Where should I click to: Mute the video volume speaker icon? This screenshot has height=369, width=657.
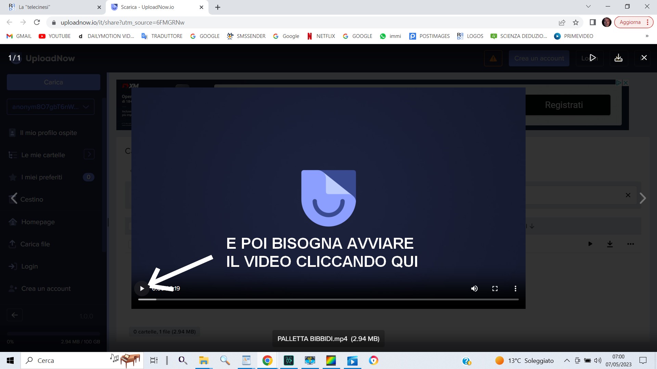(x=474, y=289)
